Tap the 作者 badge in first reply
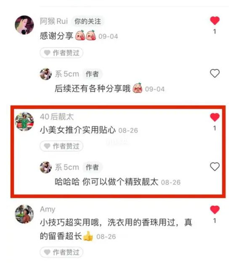This screenshot has height=263, width=241. point(92,74)
